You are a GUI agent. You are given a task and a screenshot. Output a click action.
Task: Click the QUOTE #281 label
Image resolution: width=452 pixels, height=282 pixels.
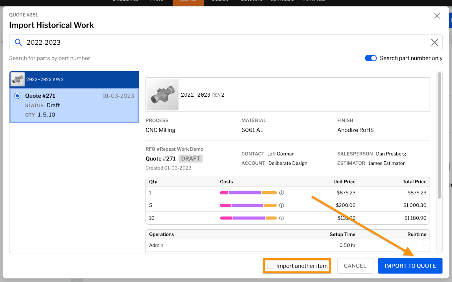23,15
